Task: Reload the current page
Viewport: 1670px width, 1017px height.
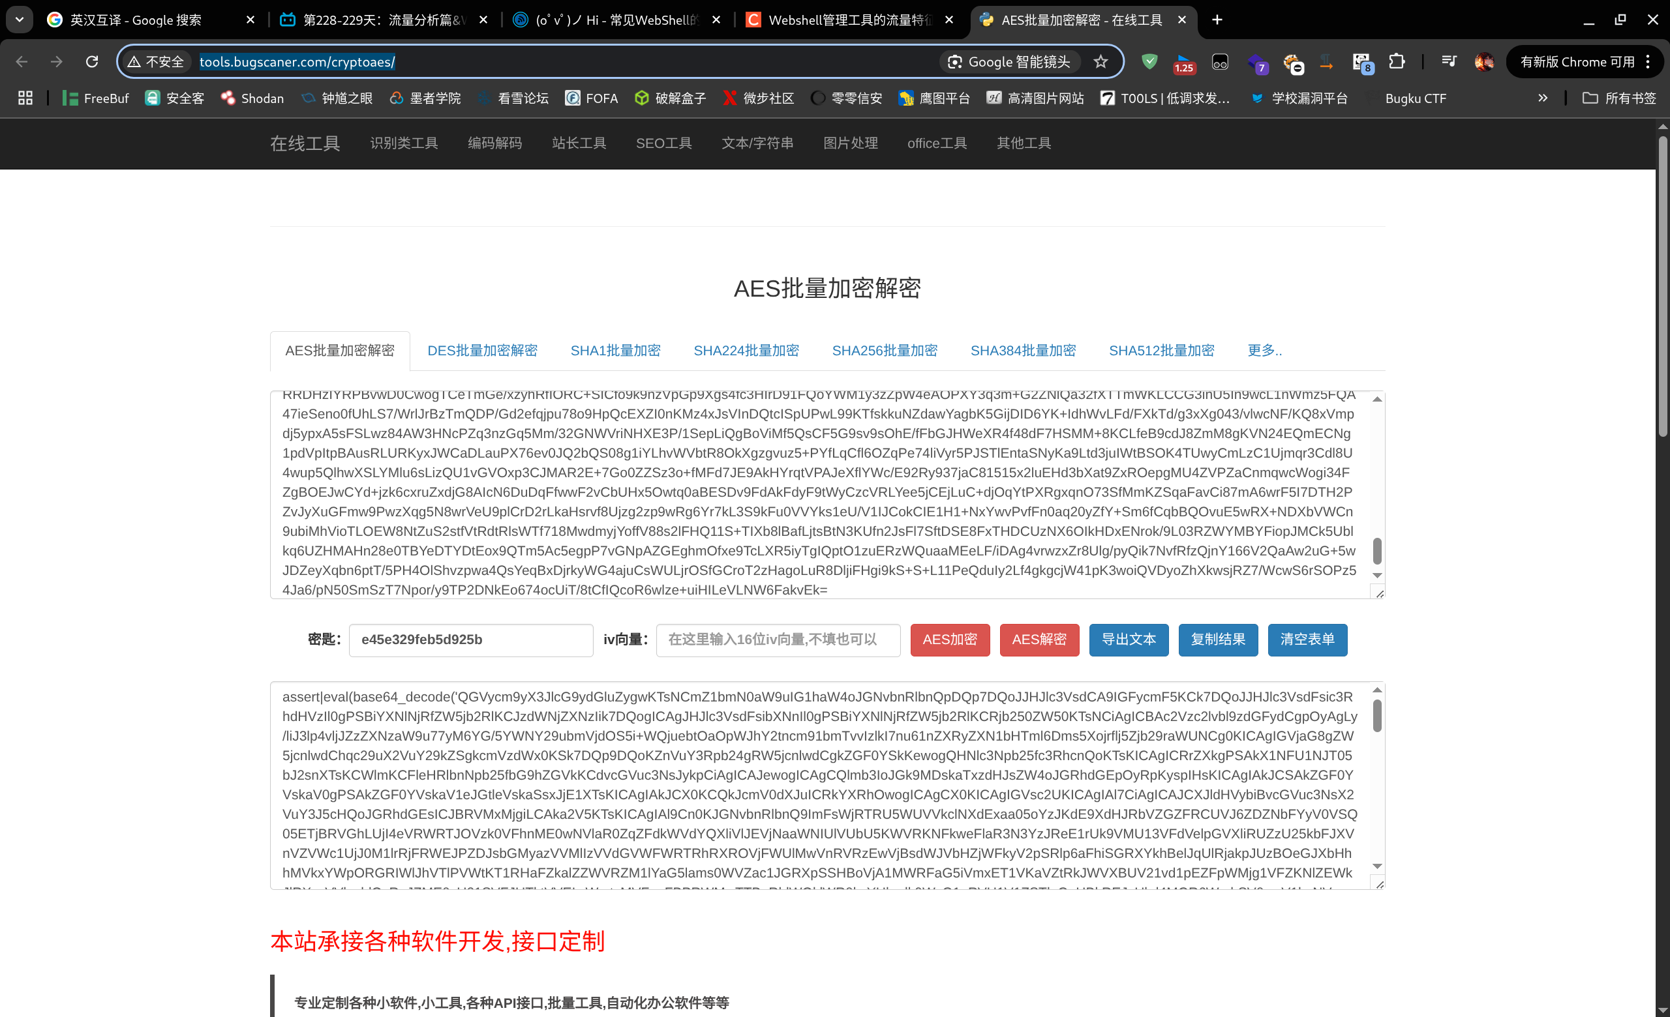Action: point(92,62)
